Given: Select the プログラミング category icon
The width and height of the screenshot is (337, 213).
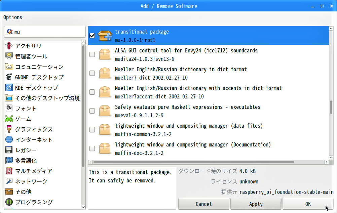Looking at the screenshot, I should click(x=9, y=202).
